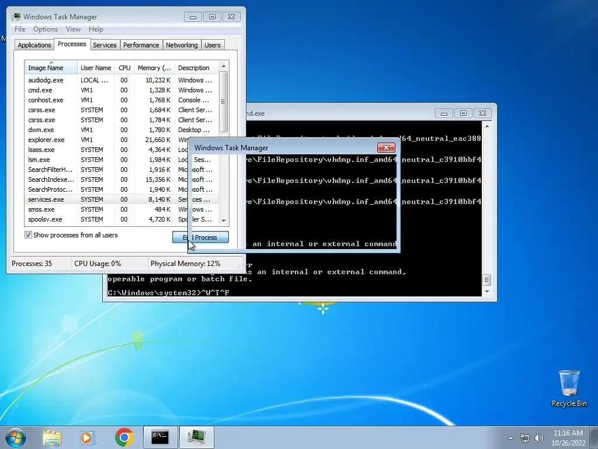Click the volume speaker tray icon
Viewport: 598px width, 449px height.
click(x=539, y=438)
